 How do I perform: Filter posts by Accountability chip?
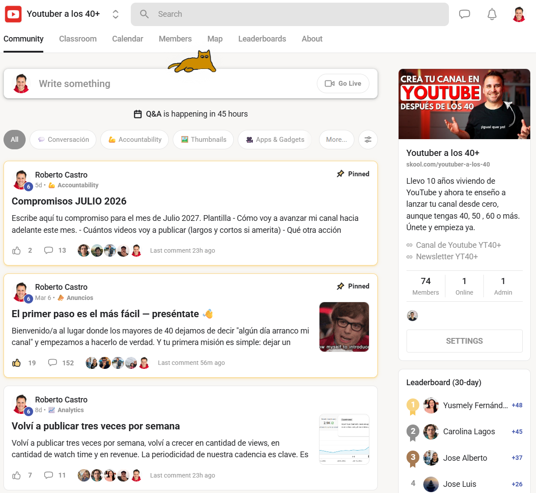(x=134, y=140)
